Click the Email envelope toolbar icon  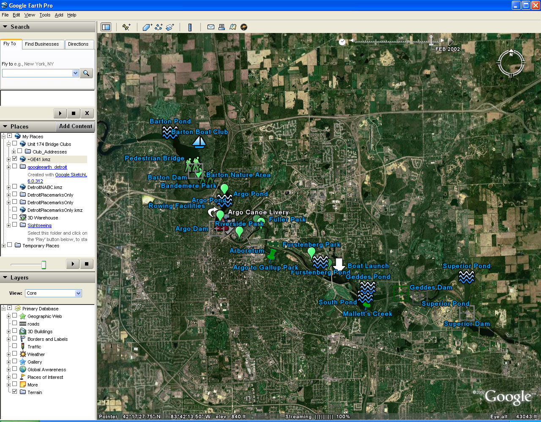210,27
